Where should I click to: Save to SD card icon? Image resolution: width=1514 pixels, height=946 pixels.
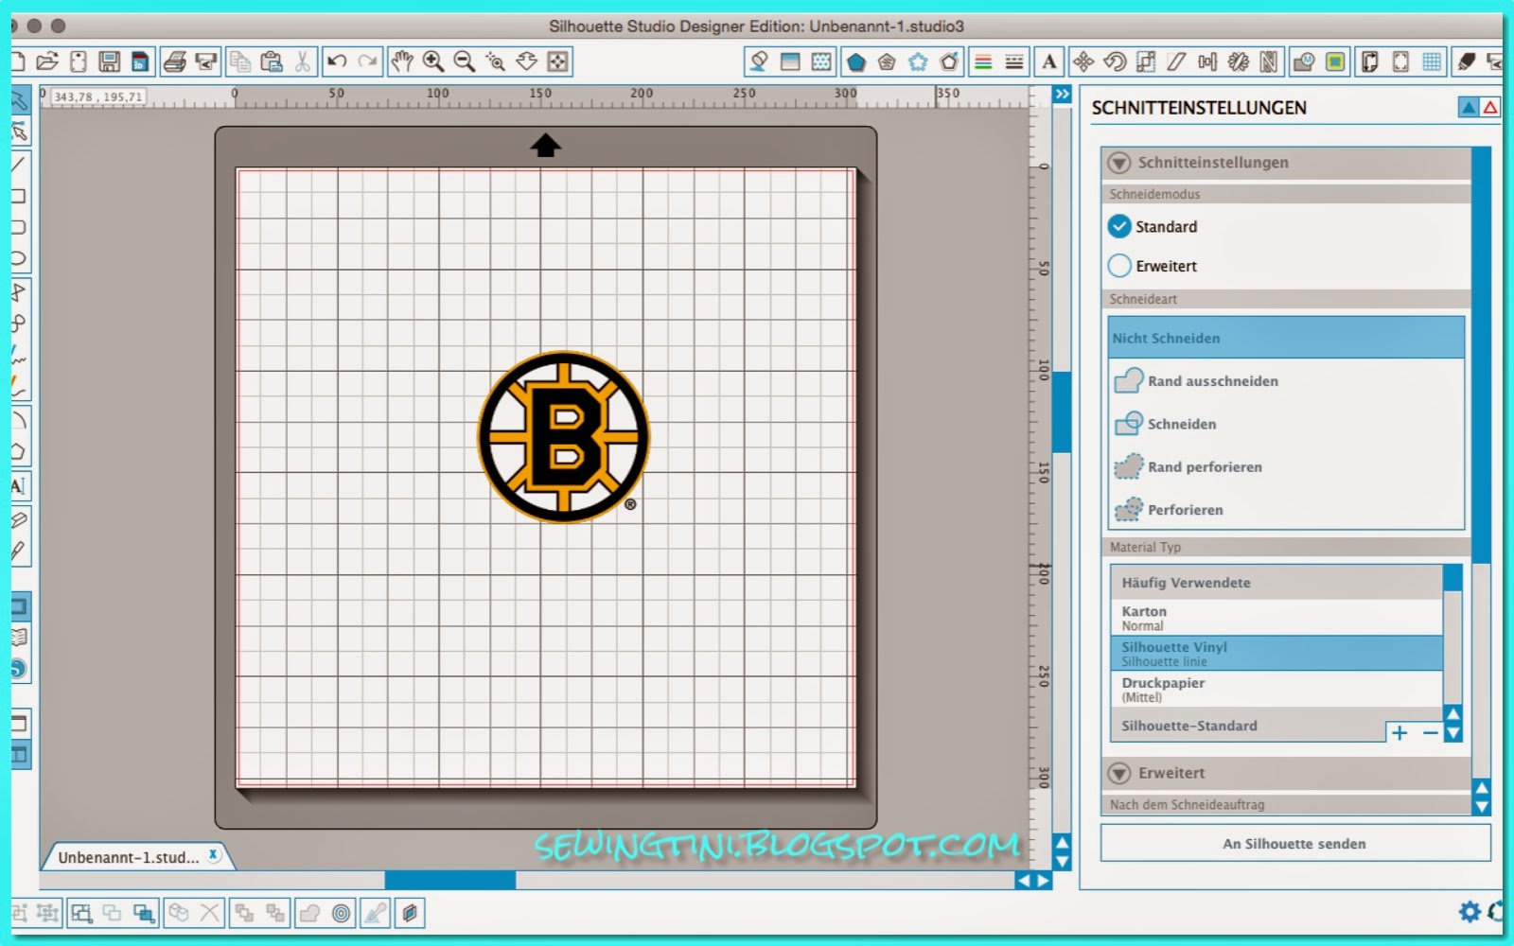click(x=140, y=62)
